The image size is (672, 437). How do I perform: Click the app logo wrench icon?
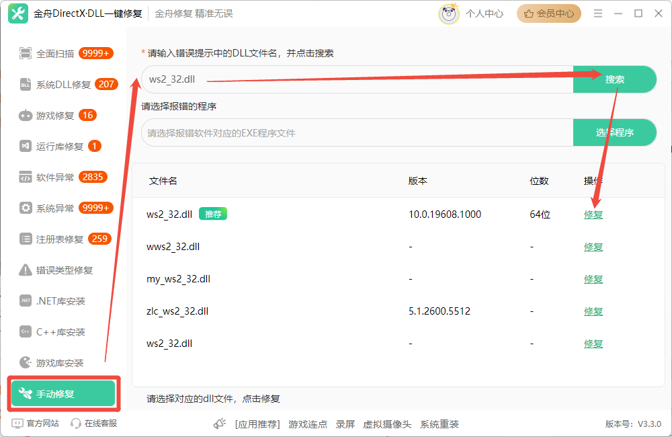tap(18, 13)
